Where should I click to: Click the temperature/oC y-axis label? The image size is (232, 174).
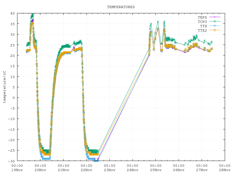coord(4,87)
